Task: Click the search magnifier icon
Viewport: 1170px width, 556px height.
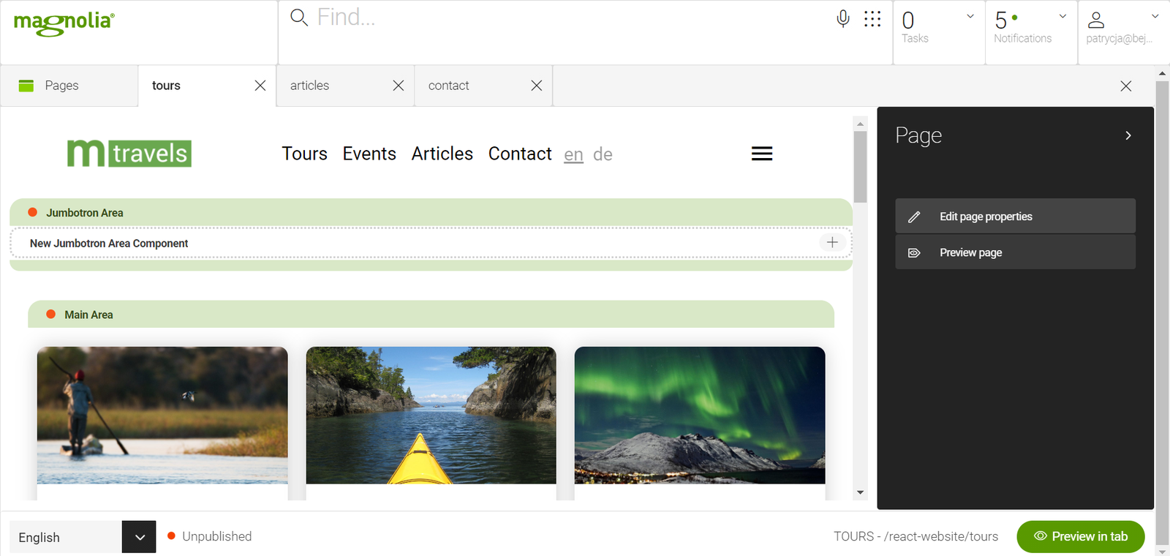Action: tap(299, 17)
